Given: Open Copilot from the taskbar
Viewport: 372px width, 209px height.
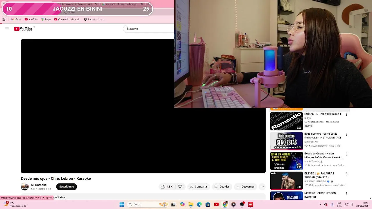Looking at the screenshot, I should (182, 204).
